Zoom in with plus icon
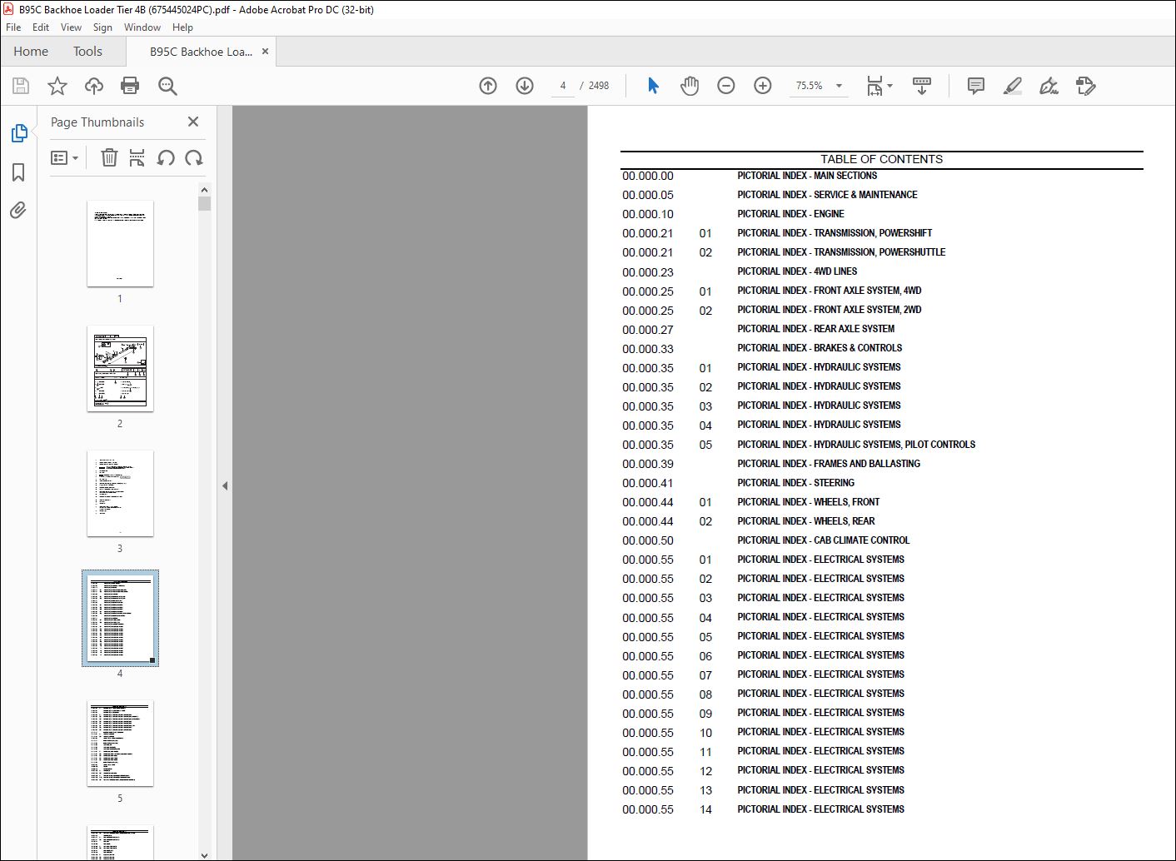 coord(763,86)
